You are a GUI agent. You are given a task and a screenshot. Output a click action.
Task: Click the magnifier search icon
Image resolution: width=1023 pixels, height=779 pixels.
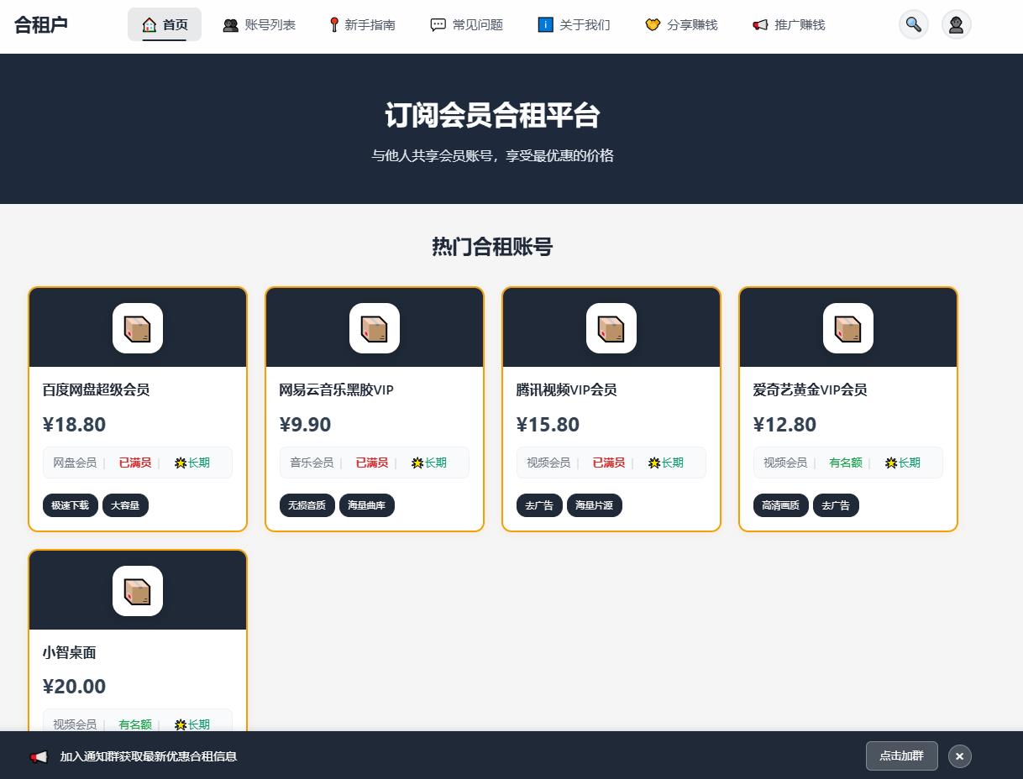pyautogui.click(x=914, y=24)
